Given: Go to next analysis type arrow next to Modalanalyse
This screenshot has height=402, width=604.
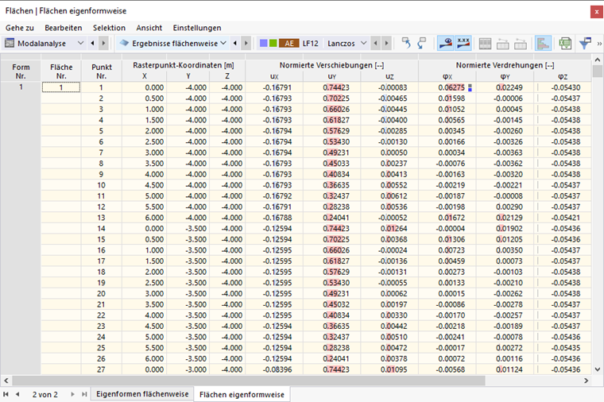Looking at the screenshot, I should [x=103, y=43].
